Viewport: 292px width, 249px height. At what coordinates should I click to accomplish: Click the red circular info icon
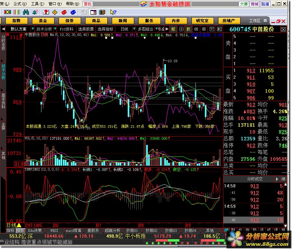tap(64, 12)
